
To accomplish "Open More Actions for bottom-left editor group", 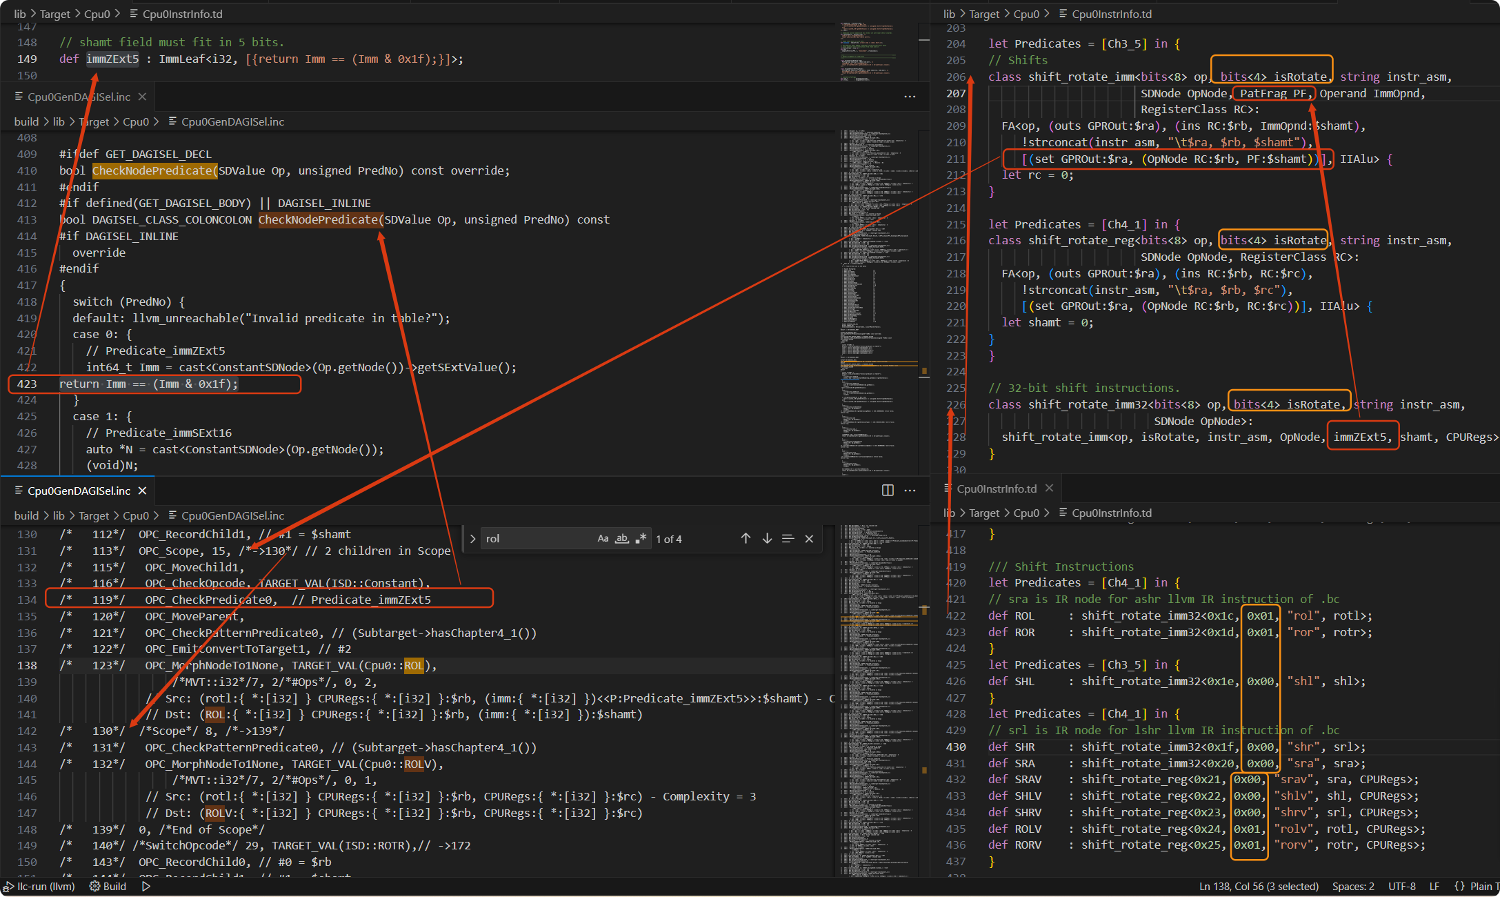I will pos(910,490).
